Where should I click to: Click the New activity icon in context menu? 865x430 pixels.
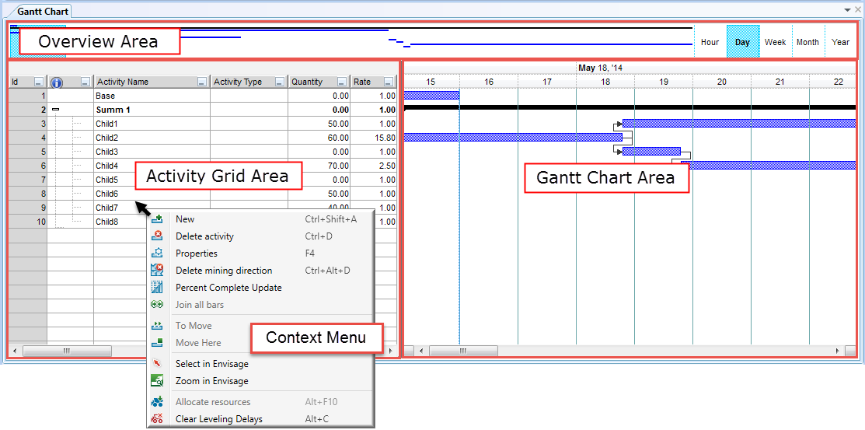[x=157, y=219]
